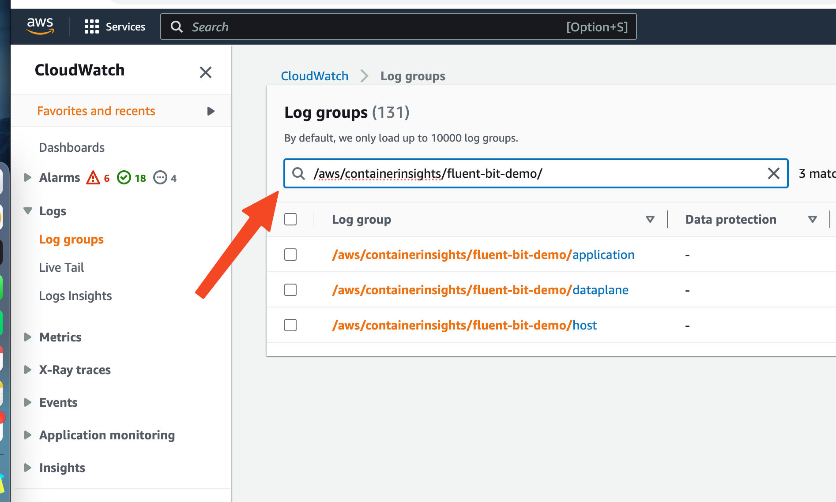Image resolution: width=836 pixels, height=502 pixels.
Task: Click the red in-alarm warning icon
Action: [93, 178]
